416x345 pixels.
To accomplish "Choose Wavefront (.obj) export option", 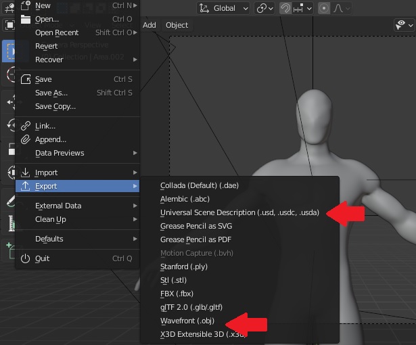I will tap(187, 321).
